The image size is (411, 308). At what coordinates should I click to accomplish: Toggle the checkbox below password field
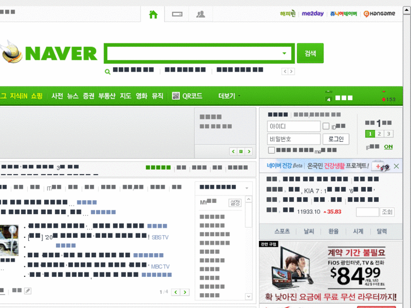click(271, 150)
